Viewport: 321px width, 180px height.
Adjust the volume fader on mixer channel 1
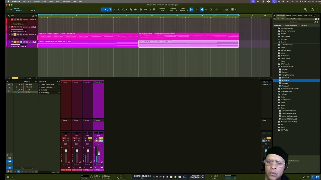click(x=66, y=151)
